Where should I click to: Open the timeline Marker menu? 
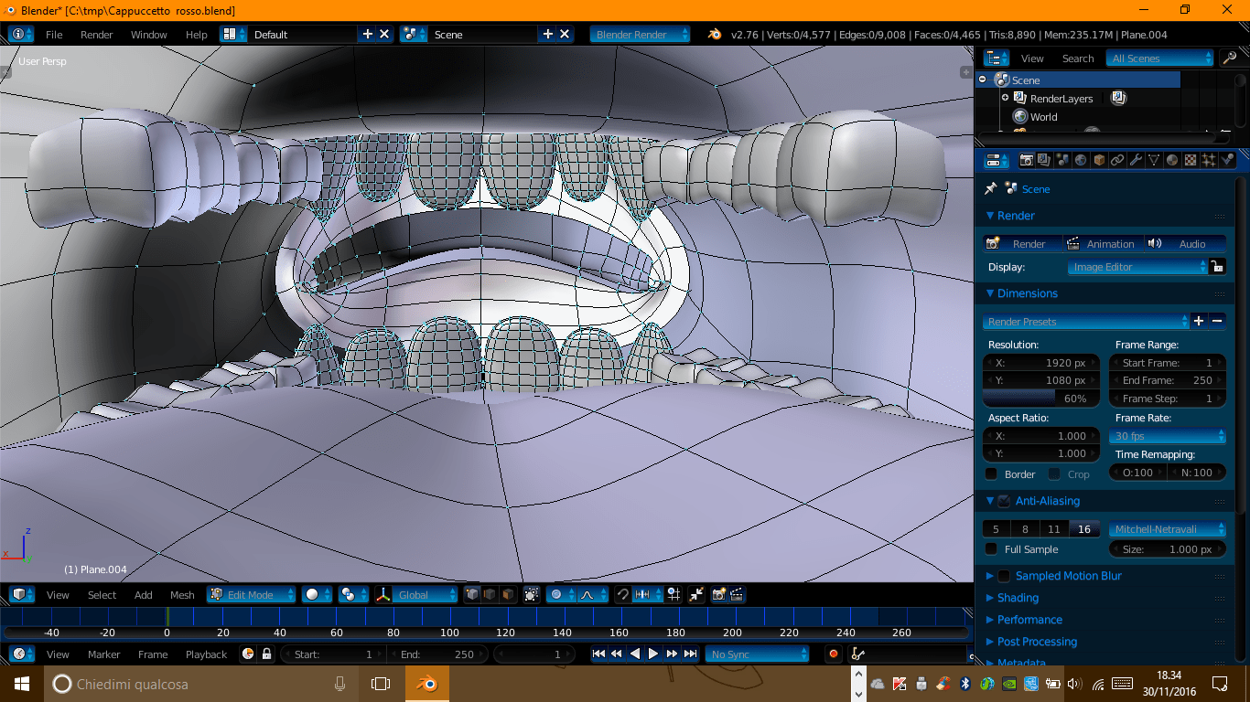103,654
